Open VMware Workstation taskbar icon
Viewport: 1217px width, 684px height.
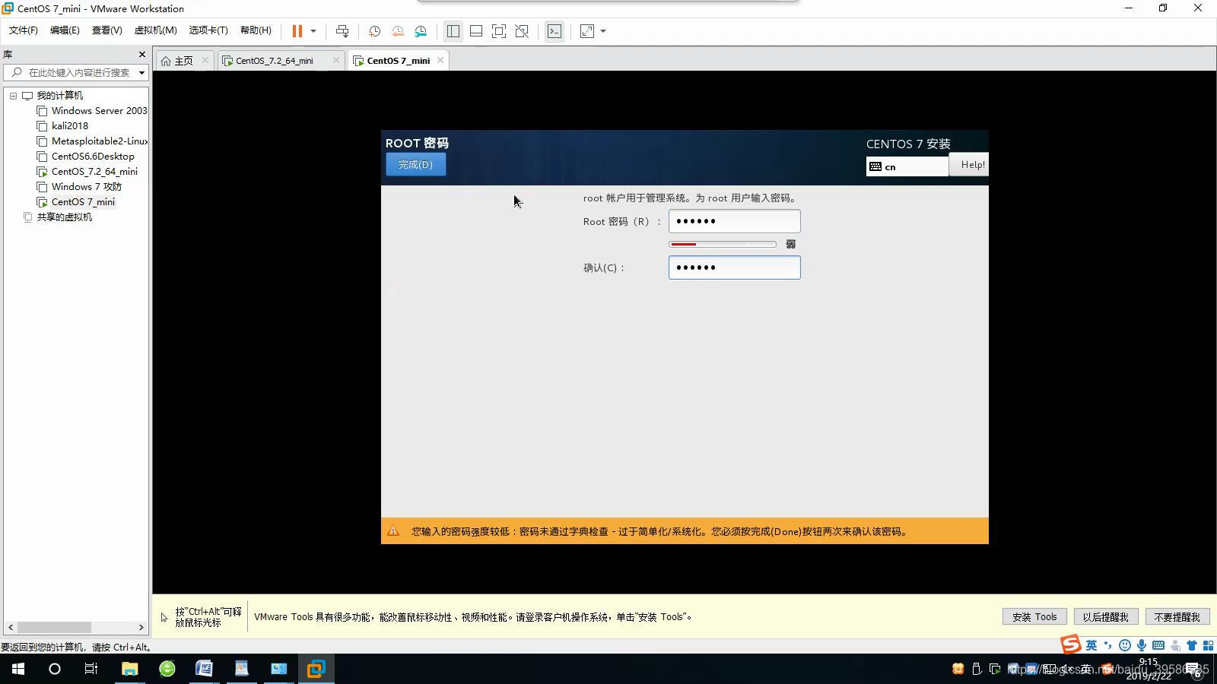(316, 669)
